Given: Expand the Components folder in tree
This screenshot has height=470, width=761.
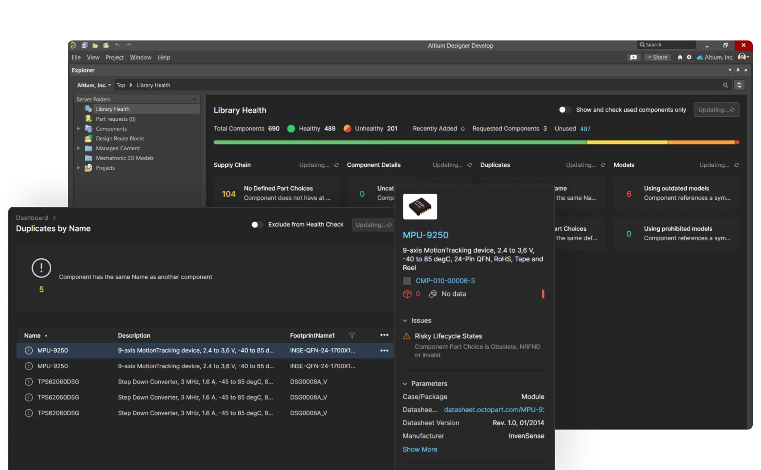Looking at the screenshot, I should [x=79, y=129].
